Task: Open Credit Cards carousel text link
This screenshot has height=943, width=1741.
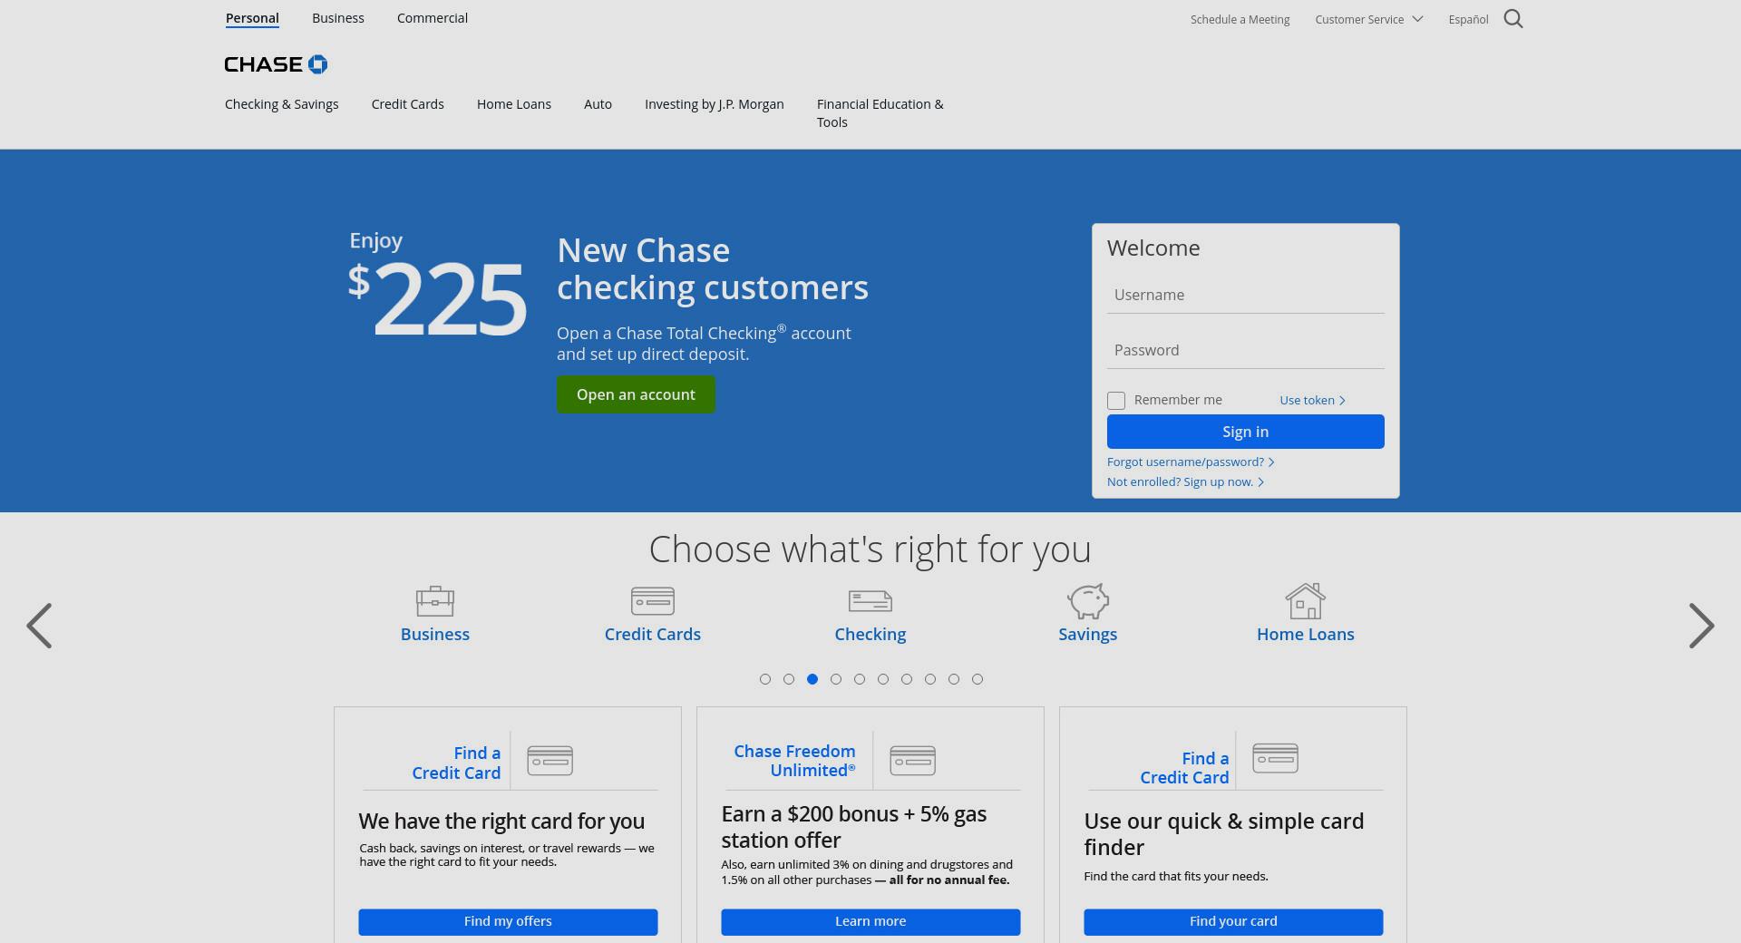Action: click(653, 634)
